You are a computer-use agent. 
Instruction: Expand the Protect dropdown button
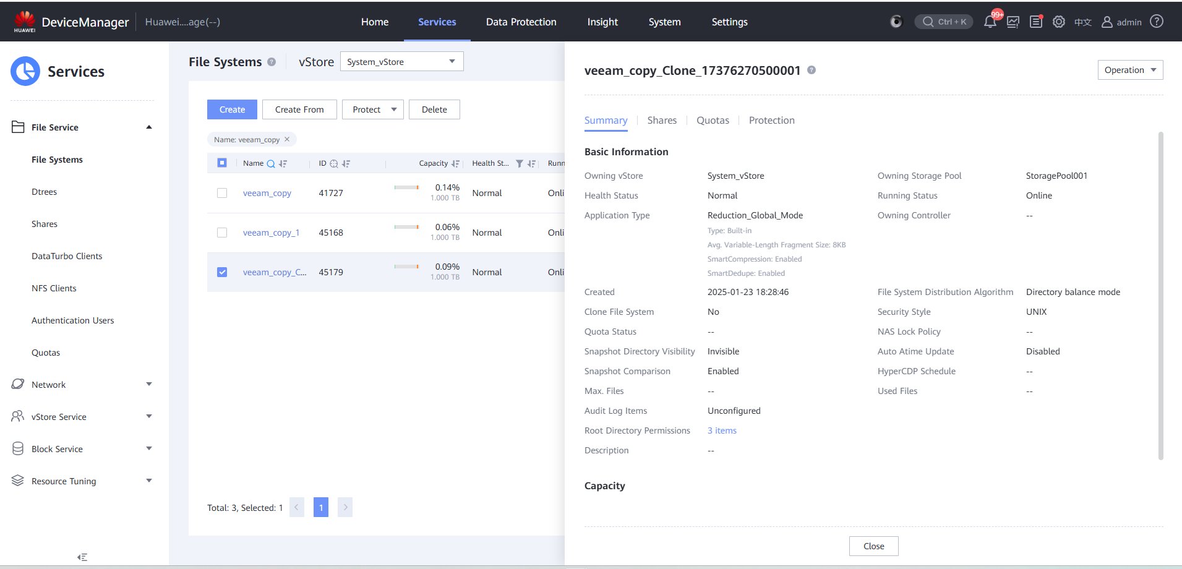pyautogui.click(x=373, y=109)
